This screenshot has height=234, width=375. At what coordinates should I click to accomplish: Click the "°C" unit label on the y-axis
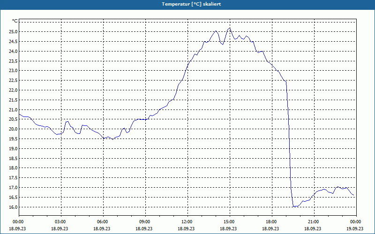(15, 21)
